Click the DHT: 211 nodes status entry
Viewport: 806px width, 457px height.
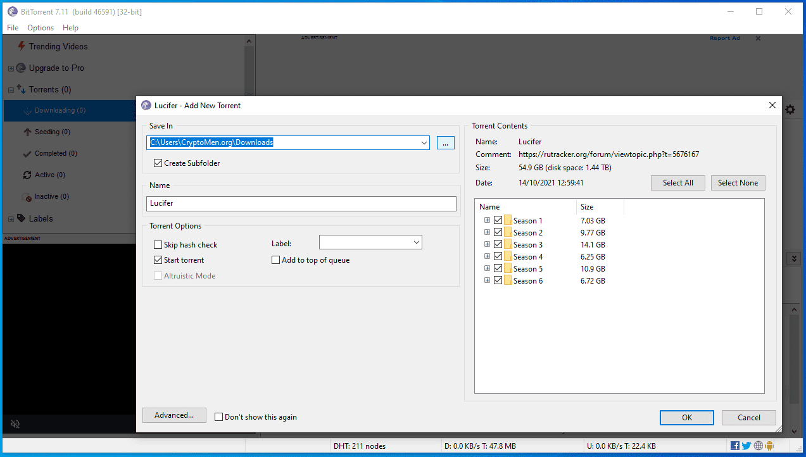(x=361, y=446)
